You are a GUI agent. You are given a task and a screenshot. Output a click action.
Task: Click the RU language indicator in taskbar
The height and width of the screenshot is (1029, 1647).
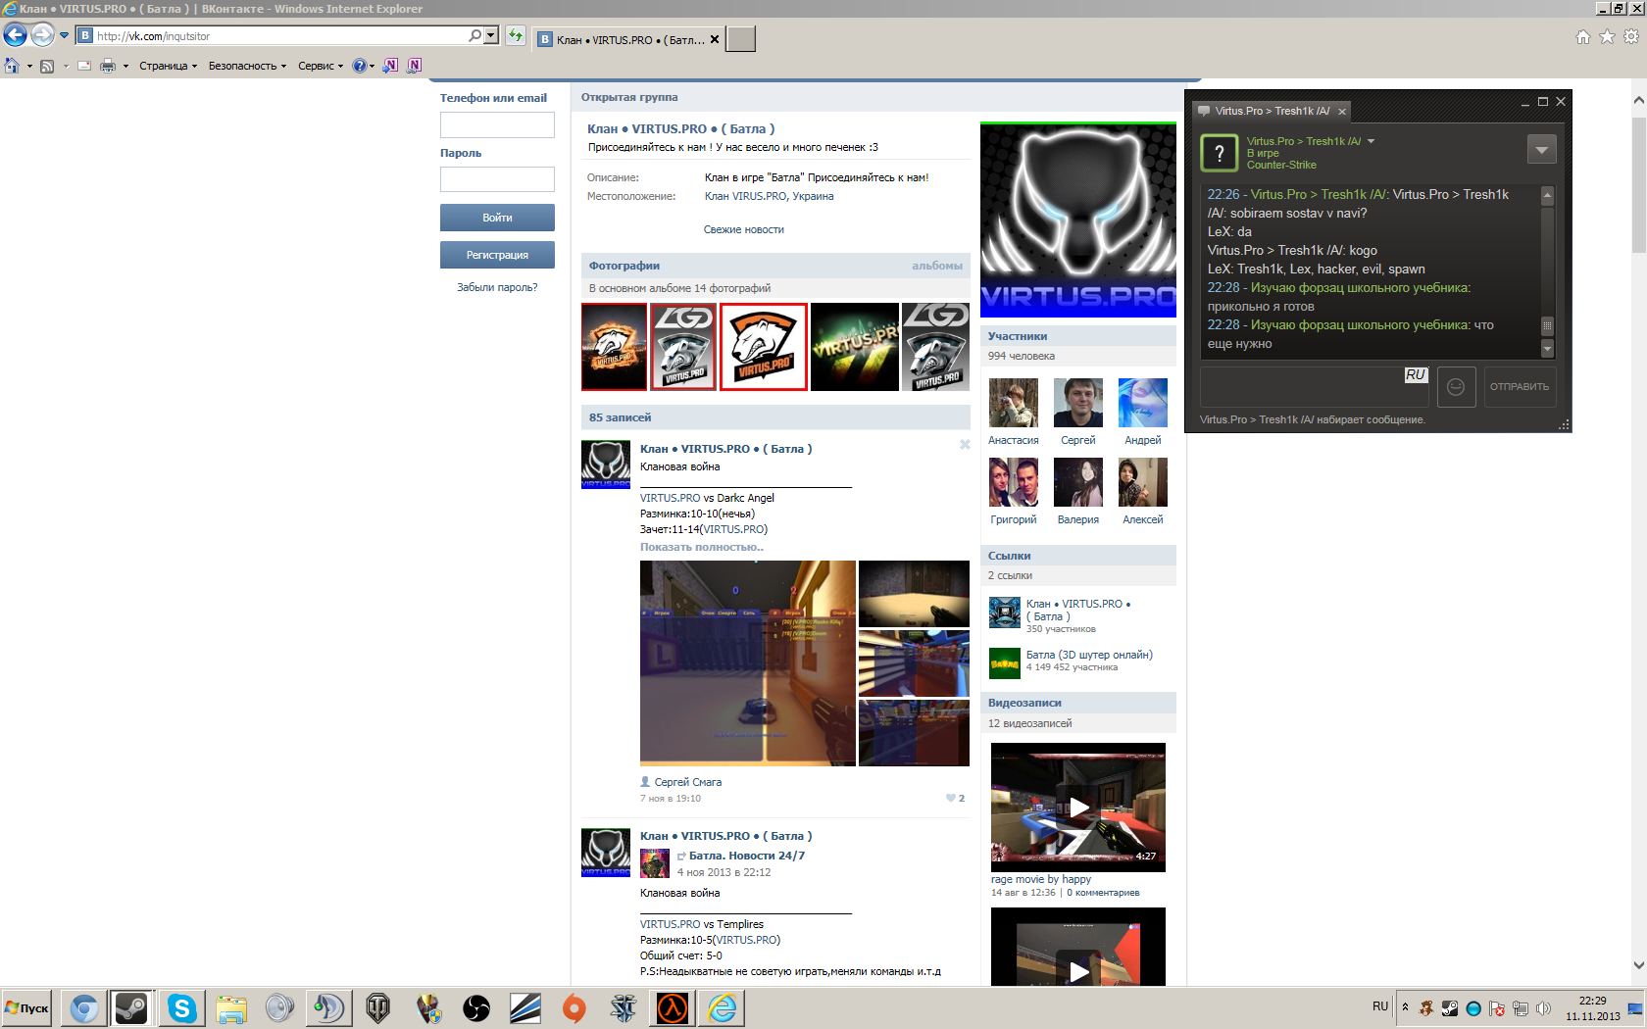(1380, 1006)
